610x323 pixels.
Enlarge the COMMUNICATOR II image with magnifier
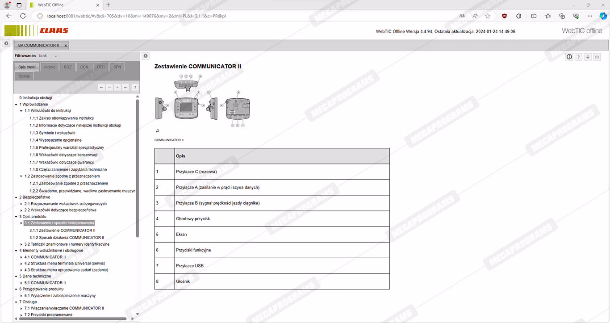point(157,131)
